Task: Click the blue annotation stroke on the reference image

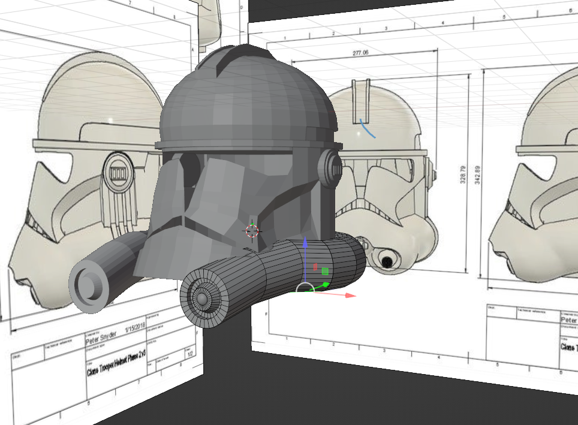Action: 368,129
